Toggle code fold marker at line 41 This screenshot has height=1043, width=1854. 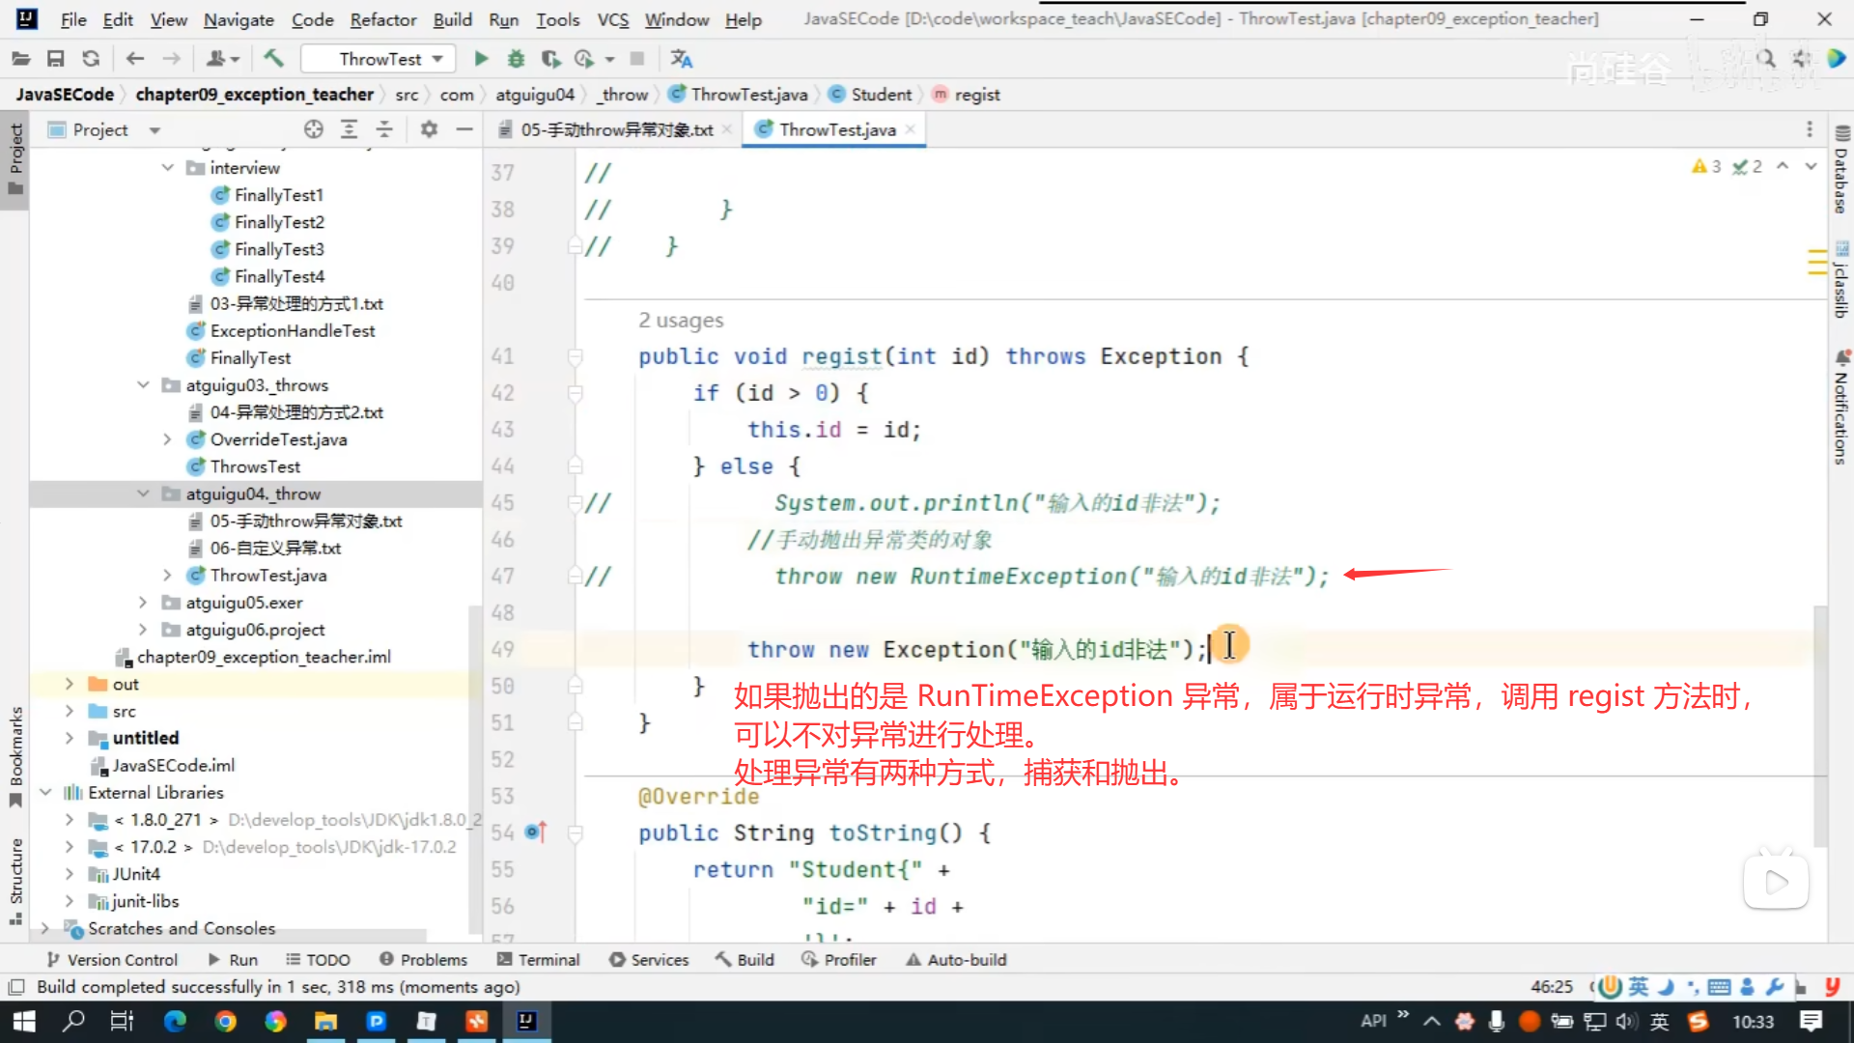pos(576,356)
